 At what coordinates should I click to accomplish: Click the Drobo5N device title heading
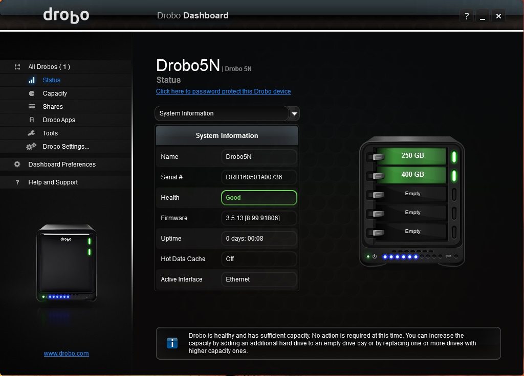pyautogui.click(x=188, y=65)
